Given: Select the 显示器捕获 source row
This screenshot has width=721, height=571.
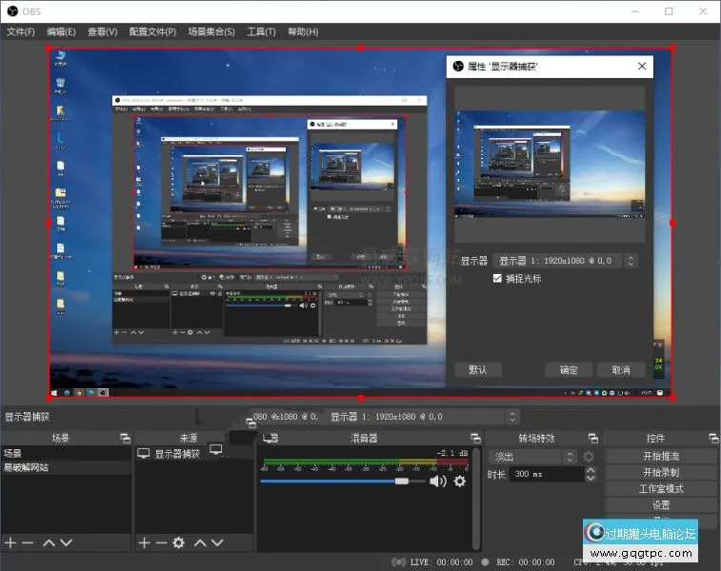Looking at the screenshot, I should click(193, 453).
